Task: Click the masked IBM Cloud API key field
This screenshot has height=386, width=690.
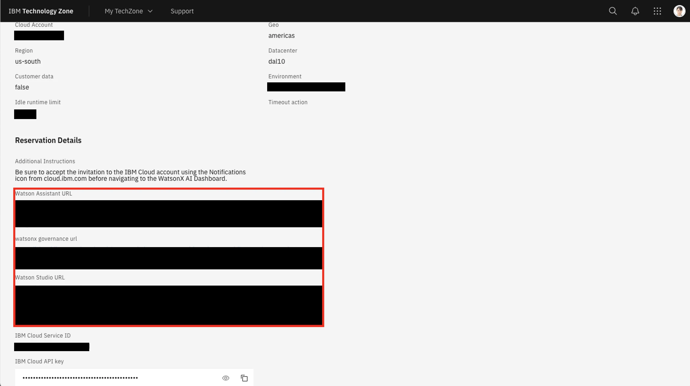Action: (x=134, y=378)
